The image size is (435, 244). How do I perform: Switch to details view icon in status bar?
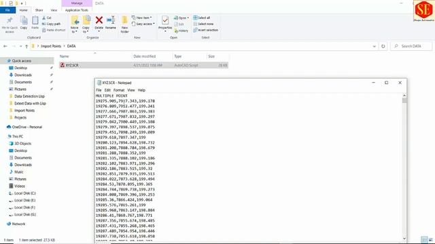424,240
